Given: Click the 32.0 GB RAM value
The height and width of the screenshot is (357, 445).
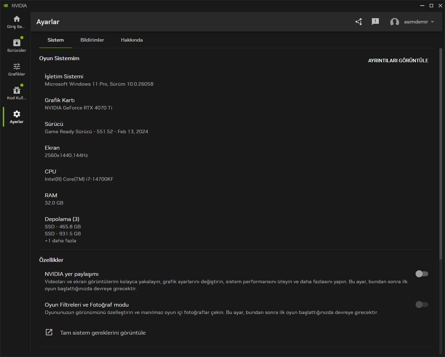Looking at the screenshot, I should (54, 203).
